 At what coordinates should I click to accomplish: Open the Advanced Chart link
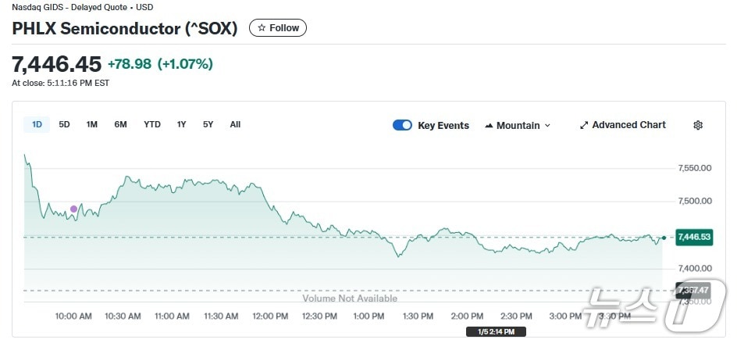[x=628, y=125]
